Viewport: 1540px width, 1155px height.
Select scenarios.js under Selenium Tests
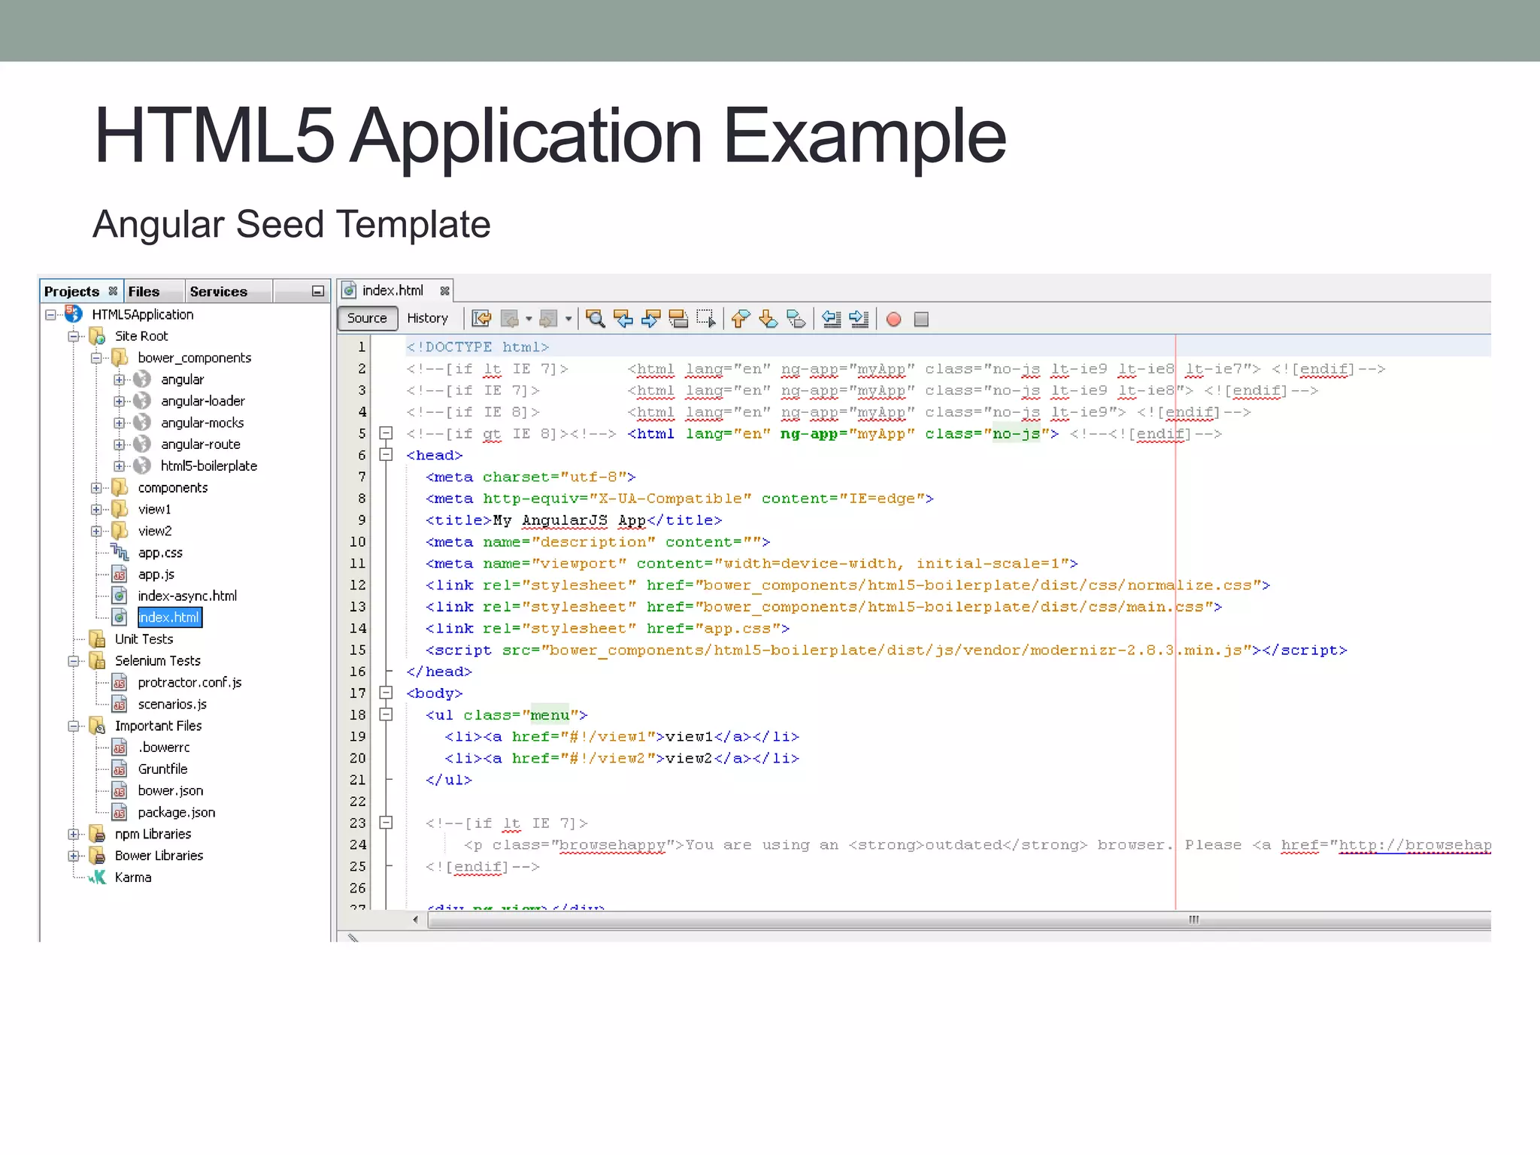coord(172,704)
